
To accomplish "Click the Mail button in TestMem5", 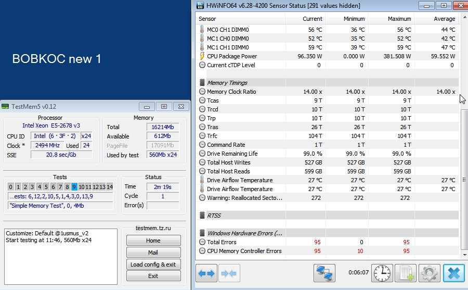I will (153, 253).
